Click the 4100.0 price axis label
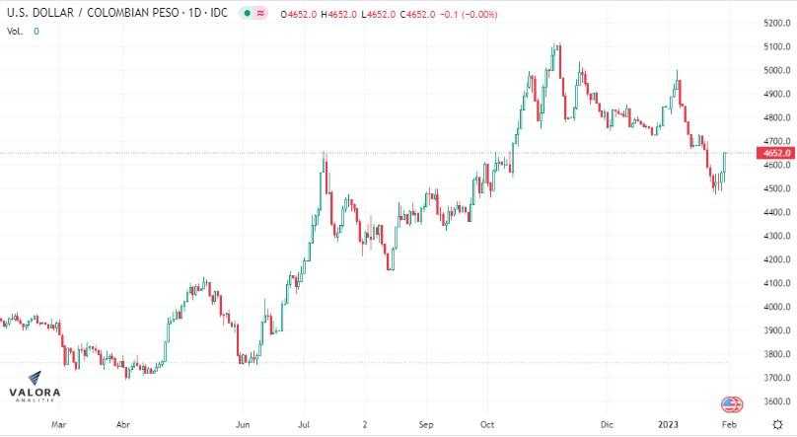Image resolution: width=797 pixels, height=437 pixels. 776,283
